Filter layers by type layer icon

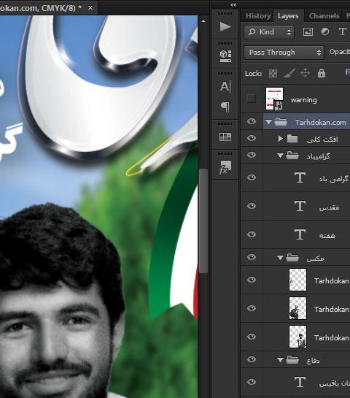[x=343, y=31]
